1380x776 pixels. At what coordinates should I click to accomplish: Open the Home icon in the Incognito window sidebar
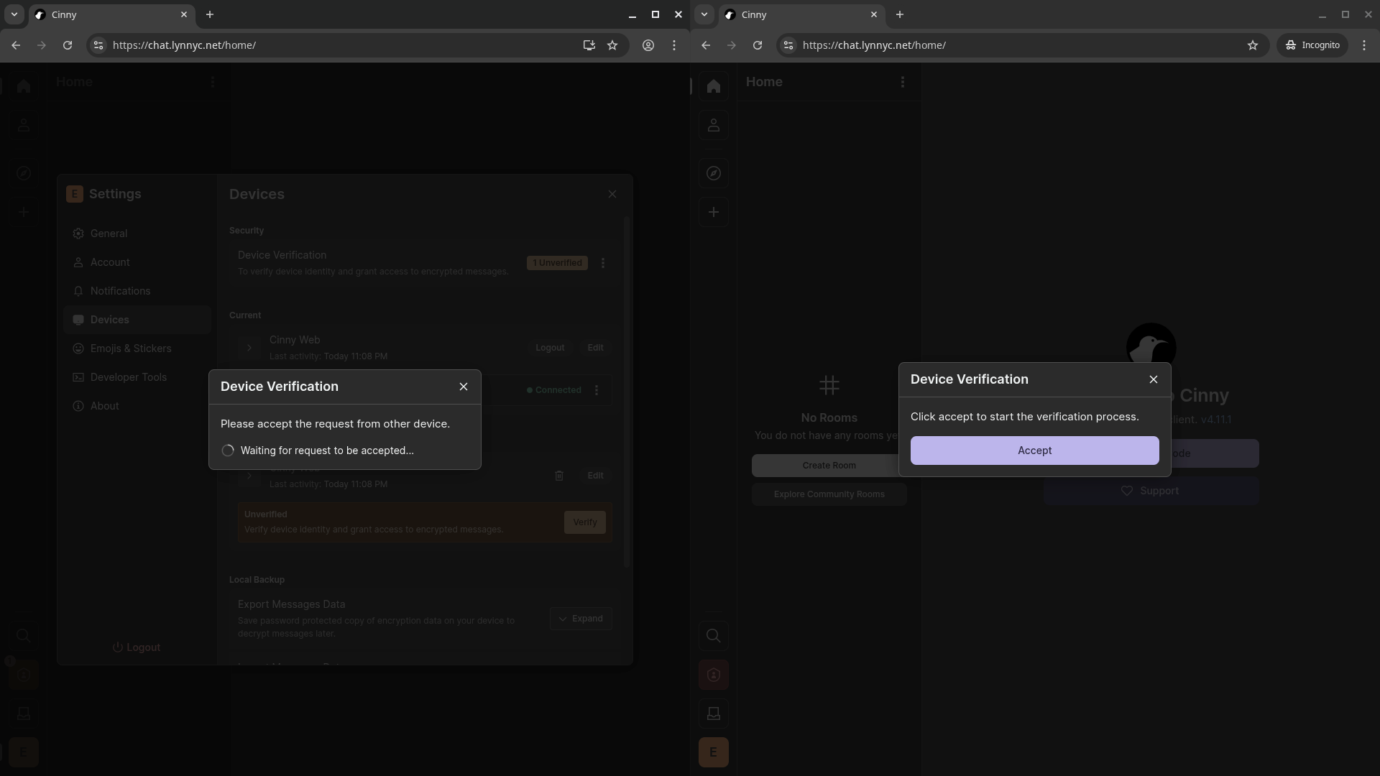(x=714, y=86)
